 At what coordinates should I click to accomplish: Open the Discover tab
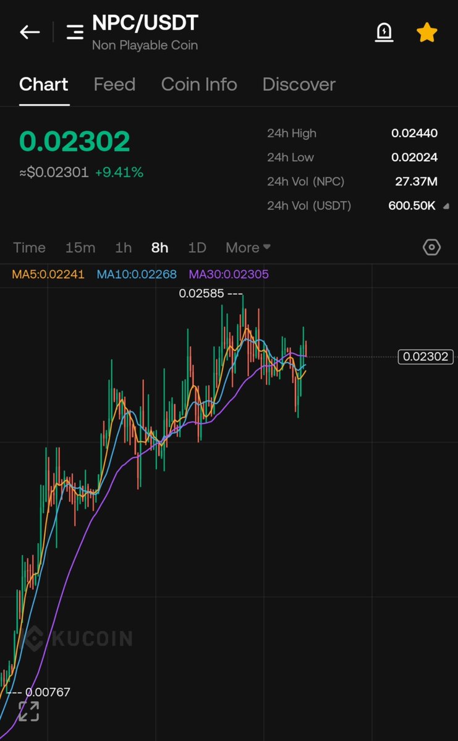299,85
